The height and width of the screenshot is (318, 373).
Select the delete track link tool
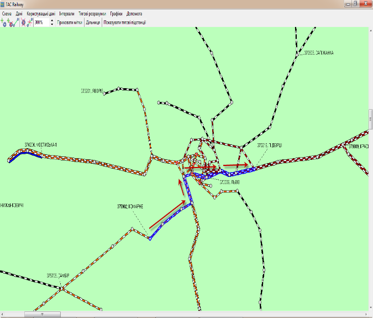(x=30, y=23)
